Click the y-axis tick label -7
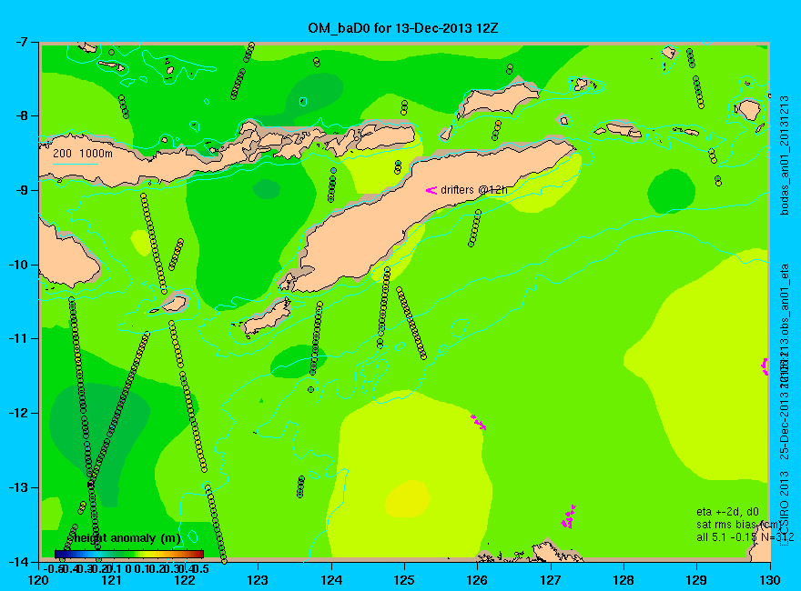 click(23, 42)
